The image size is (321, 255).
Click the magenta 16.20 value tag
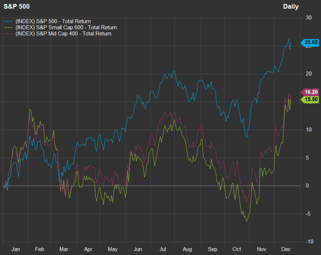click(x=310, y=92)
